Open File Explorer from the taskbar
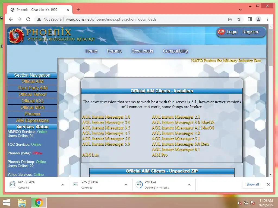278x208 pixels. pyautogui.click(x=22, y=203)
